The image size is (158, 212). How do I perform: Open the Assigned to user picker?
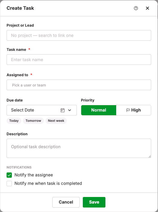tap(79, 85)
